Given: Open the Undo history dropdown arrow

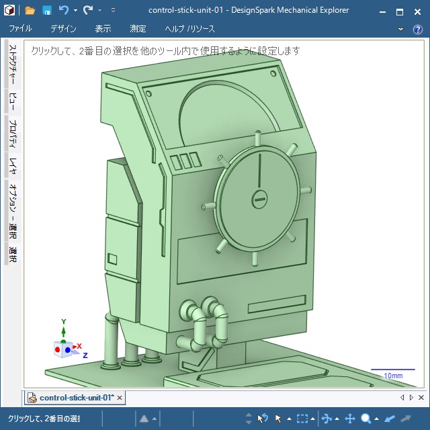Looking at the screenshot, I should pos(75,11).
